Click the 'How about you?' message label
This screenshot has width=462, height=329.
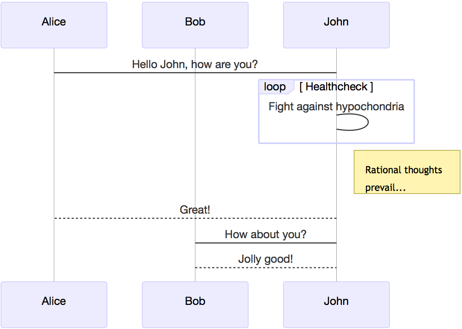(x=265, y=234)
